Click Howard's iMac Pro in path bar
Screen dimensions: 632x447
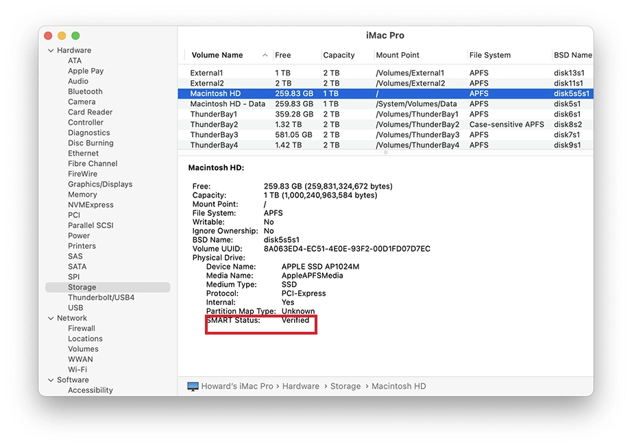tap(237, 386)
